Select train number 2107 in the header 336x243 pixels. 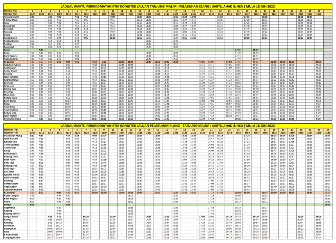(32, 14)
